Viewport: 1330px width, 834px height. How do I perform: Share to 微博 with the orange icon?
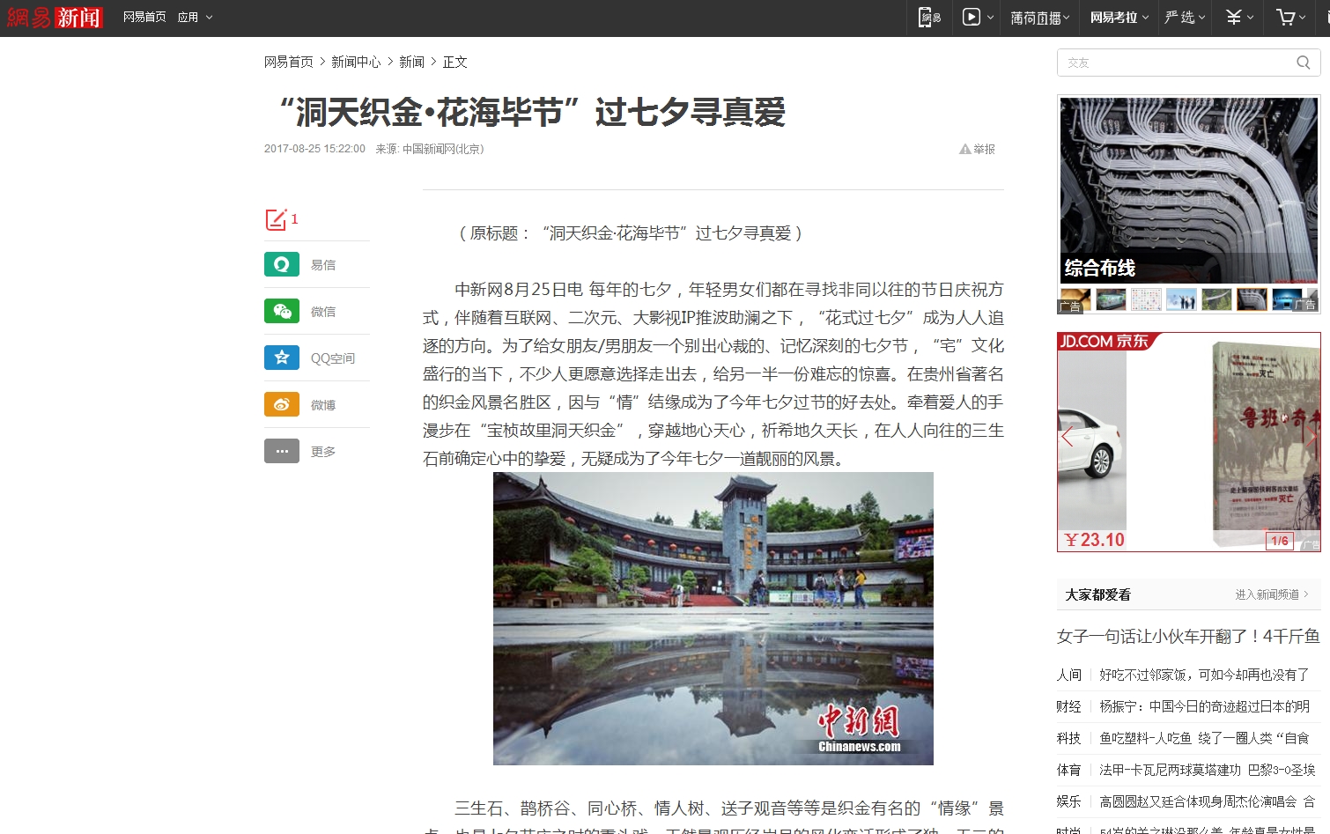point(282,404)
